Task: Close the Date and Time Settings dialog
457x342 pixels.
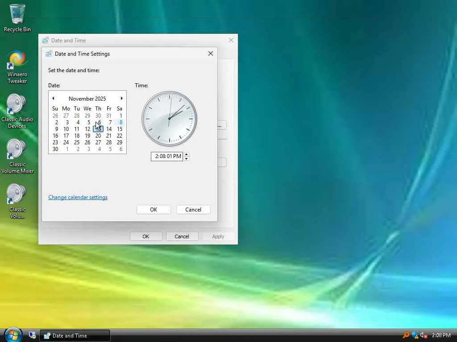Action: (211, 53)
